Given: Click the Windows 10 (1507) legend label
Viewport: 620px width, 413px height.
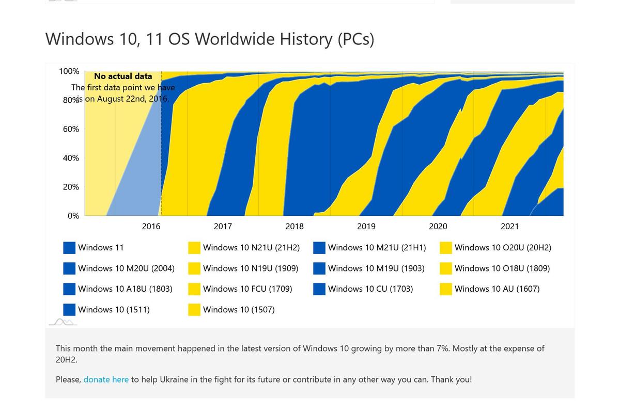Looking at the screenshot, I should click(x=239, y=310).
